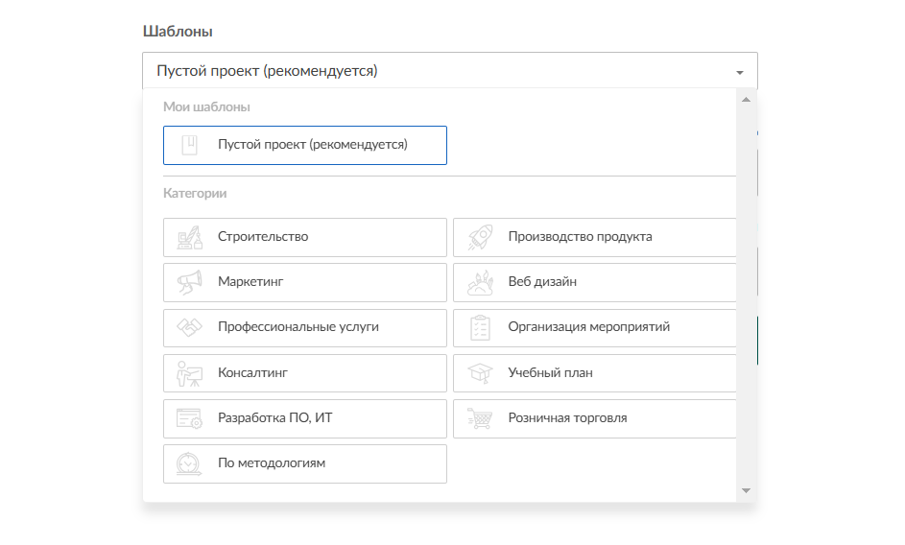Click the Категории section heading

(x=195, y=194)
